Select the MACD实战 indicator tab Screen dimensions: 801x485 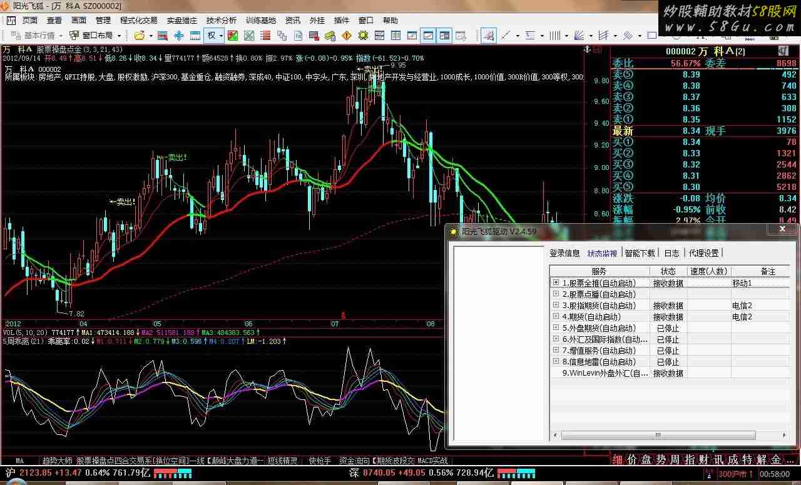(432, 461)
